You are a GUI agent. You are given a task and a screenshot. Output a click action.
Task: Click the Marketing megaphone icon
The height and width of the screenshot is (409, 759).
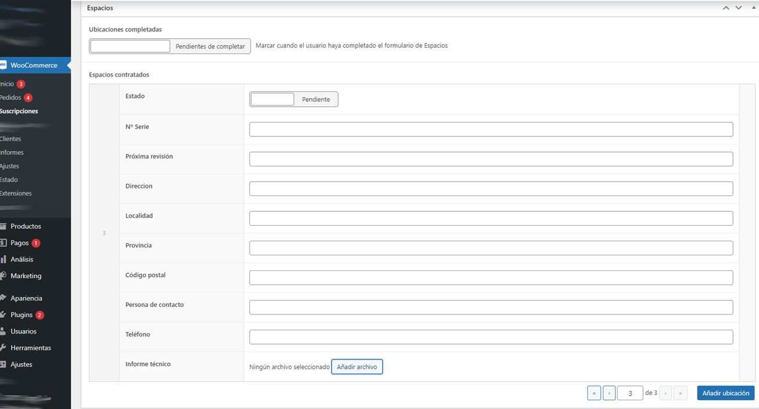coord(2,276)
